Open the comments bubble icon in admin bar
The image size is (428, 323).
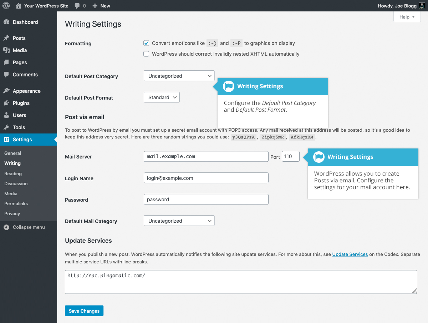point(77,6)
